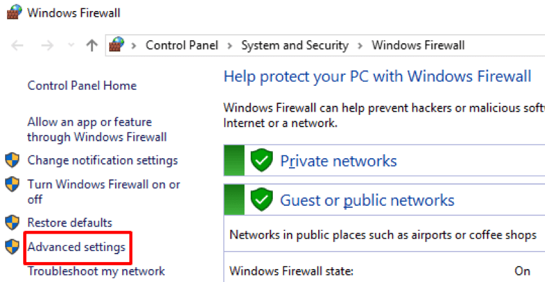This screenshot has width=545, height=282.
Task: Click the firewall icon in the address bar
Action: coord(116,45)
